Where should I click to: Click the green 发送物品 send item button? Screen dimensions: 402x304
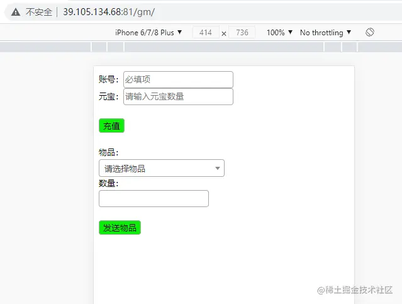(120, 228)
